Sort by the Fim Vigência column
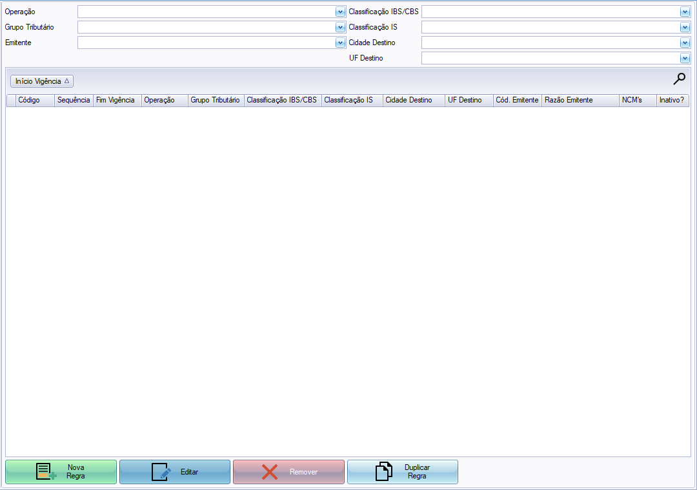 [117, 100]
